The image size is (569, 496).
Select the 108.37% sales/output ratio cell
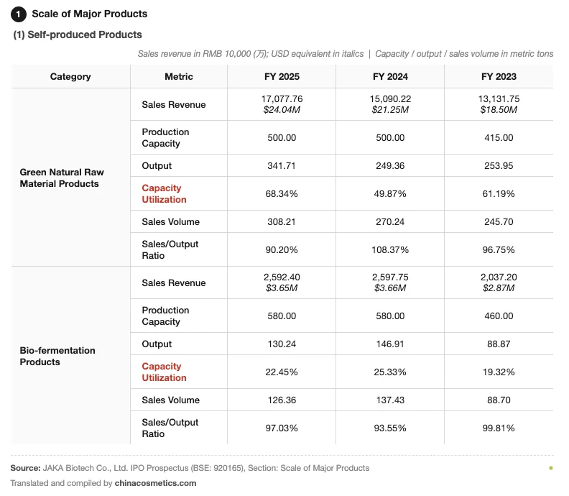(x=390, y=250)
